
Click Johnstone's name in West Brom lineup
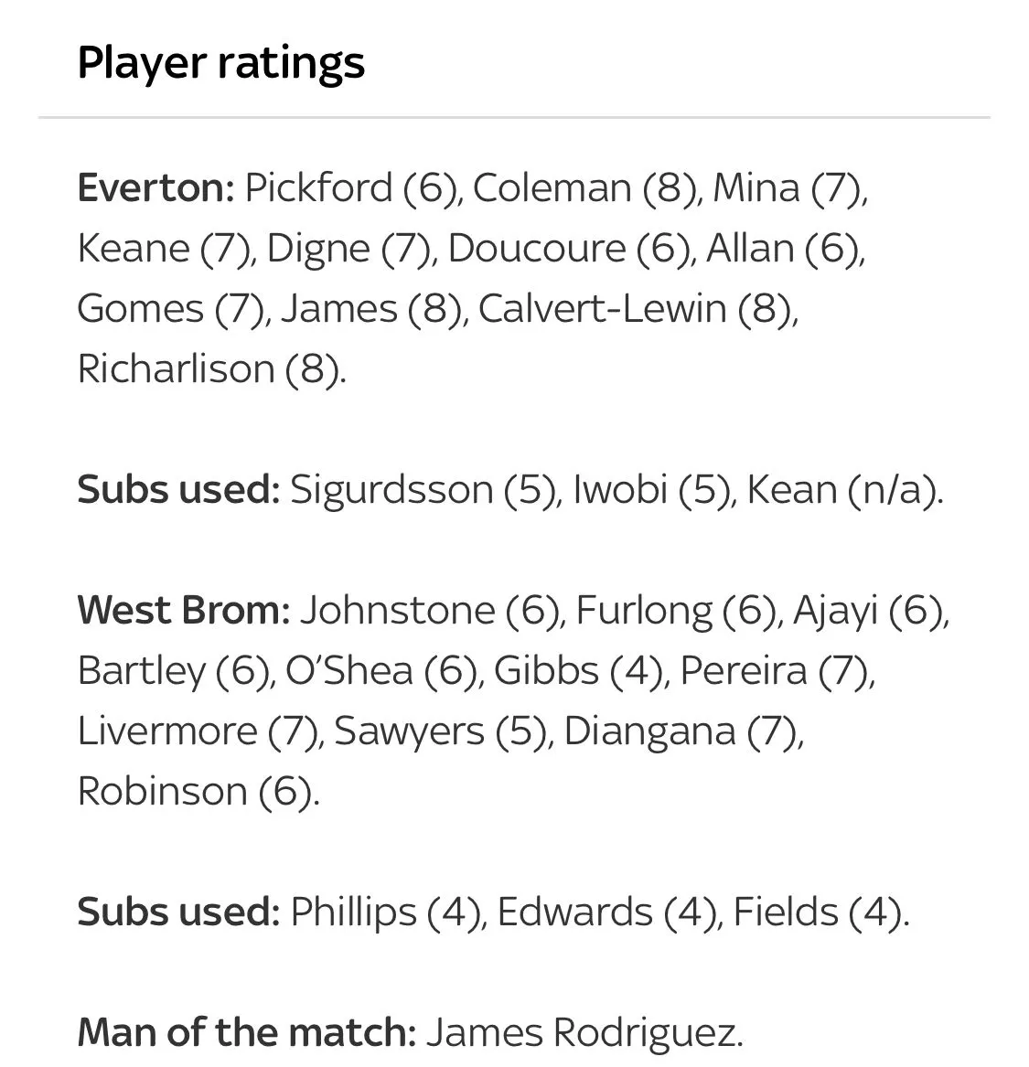point(397,611)
